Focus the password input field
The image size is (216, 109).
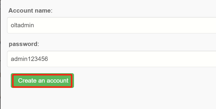[112, 59]
